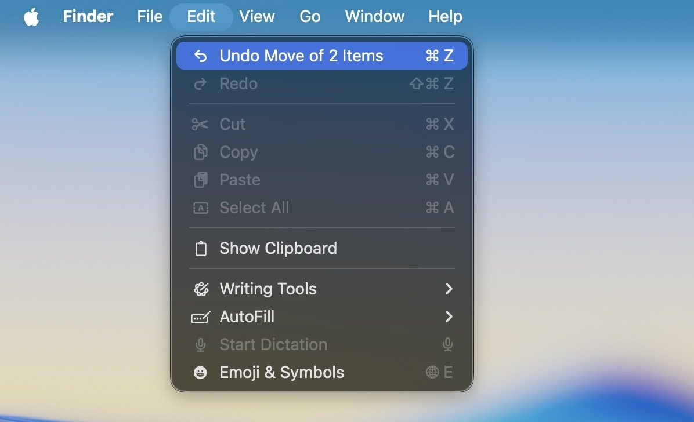This screenshot has width=694, height=422.
Task: Open the Window menu
Action: [x=374, y=16]
